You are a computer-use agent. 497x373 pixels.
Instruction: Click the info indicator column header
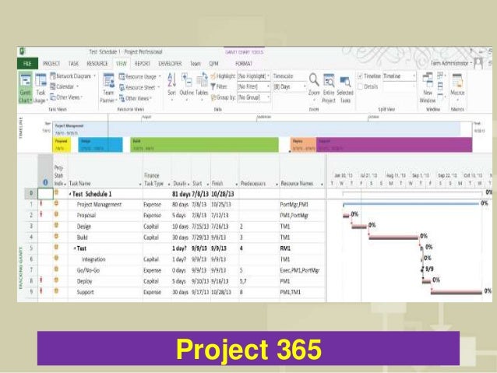coord(45,182)
